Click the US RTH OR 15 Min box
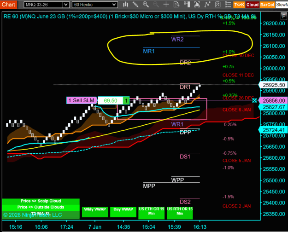 point(180,213)
